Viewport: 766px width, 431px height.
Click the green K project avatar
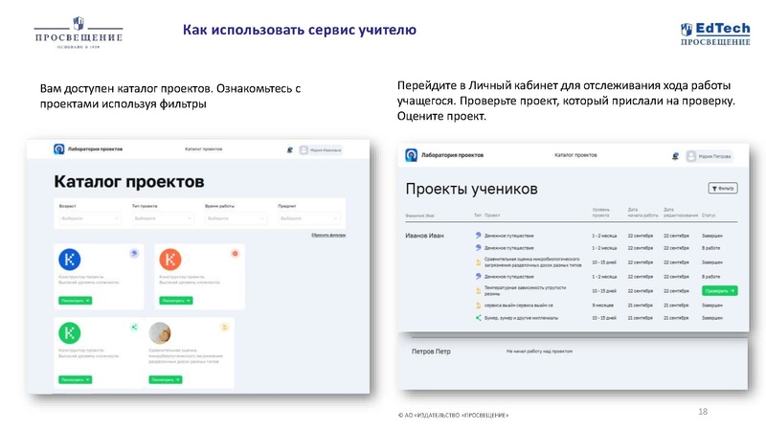pyautogui.click(x=69, y=333)
